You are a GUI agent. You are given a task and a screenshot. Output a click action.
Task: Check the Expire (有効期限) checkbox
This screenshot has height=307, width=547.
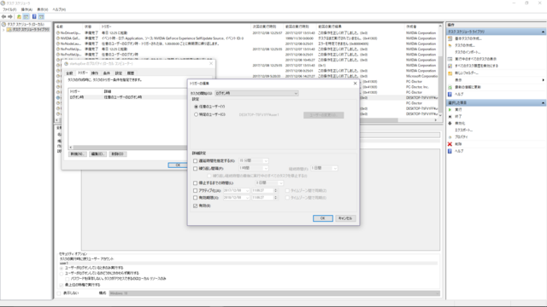point(196,198)
